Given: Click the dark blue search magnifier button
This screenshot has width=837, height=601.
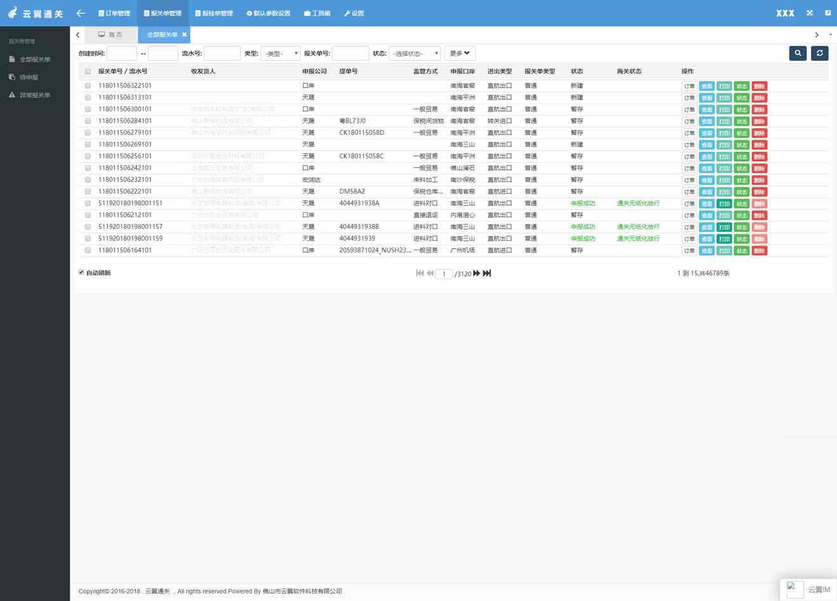Looking at the screenshot, I should (x=798, y=53).
